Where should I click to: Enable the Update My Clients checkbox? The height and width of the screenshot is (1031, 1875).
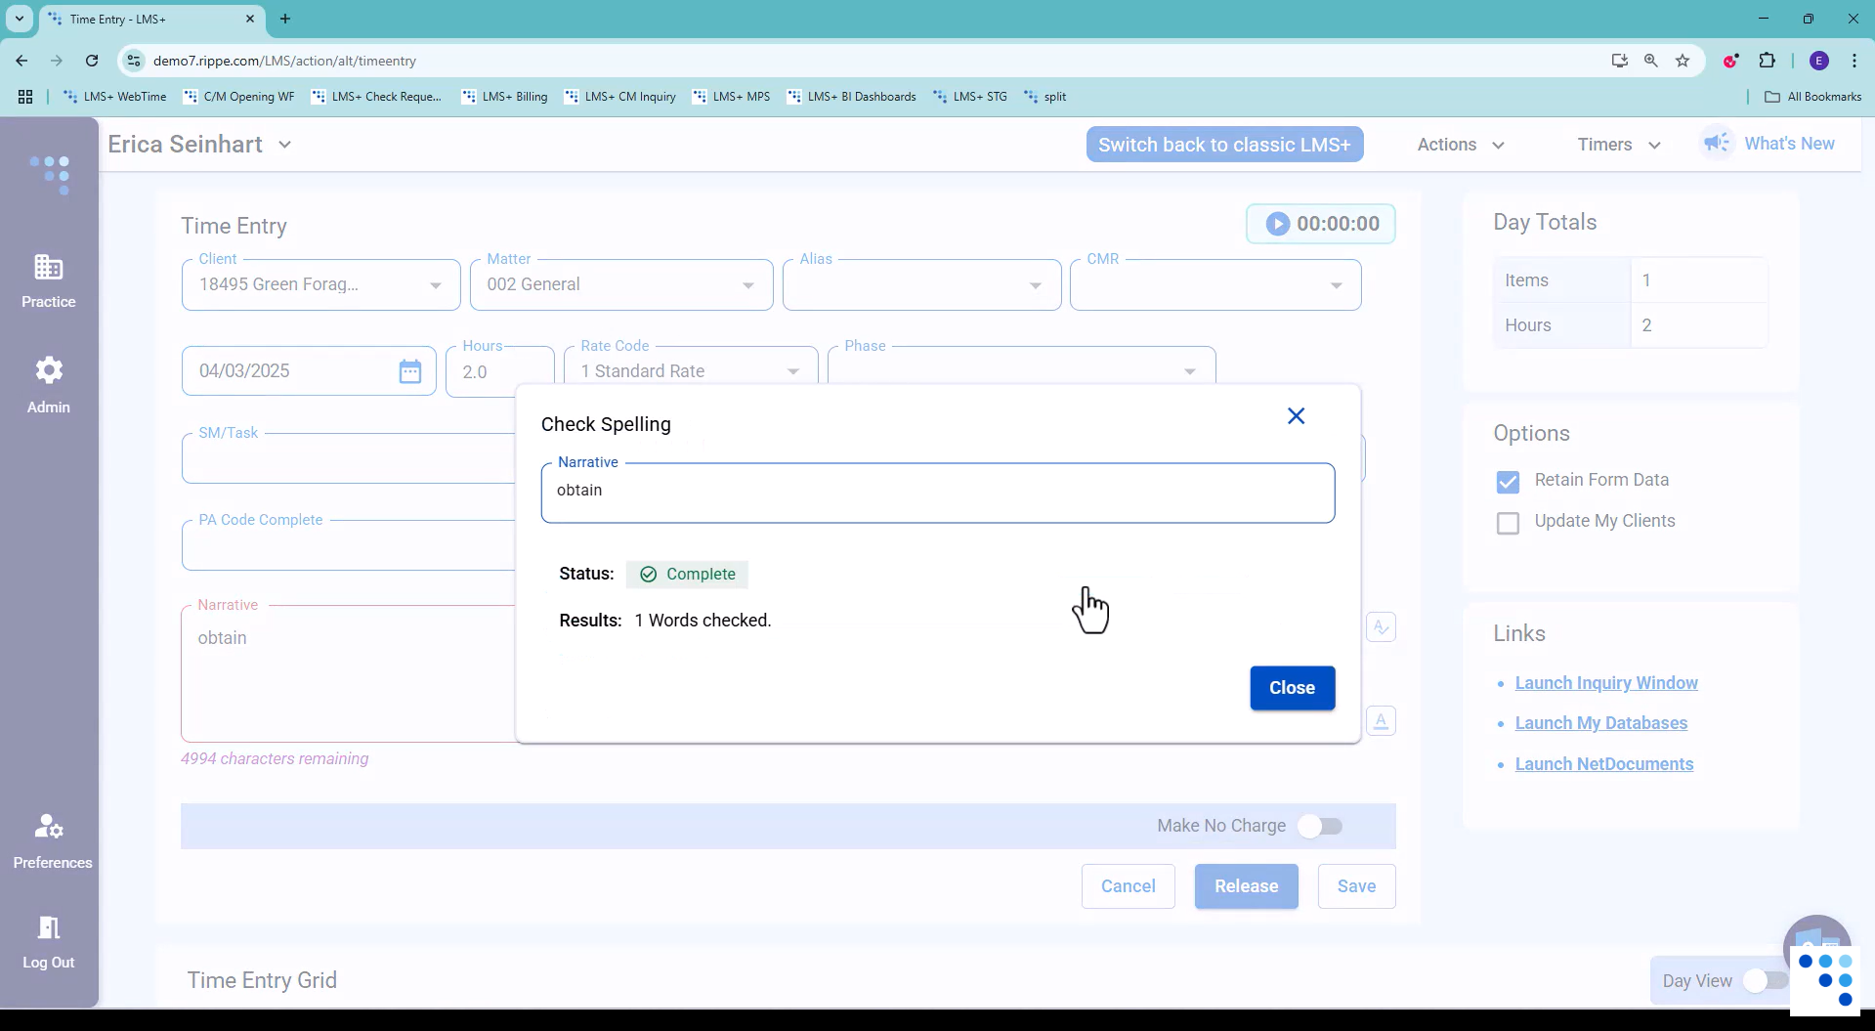point(1508,523)
